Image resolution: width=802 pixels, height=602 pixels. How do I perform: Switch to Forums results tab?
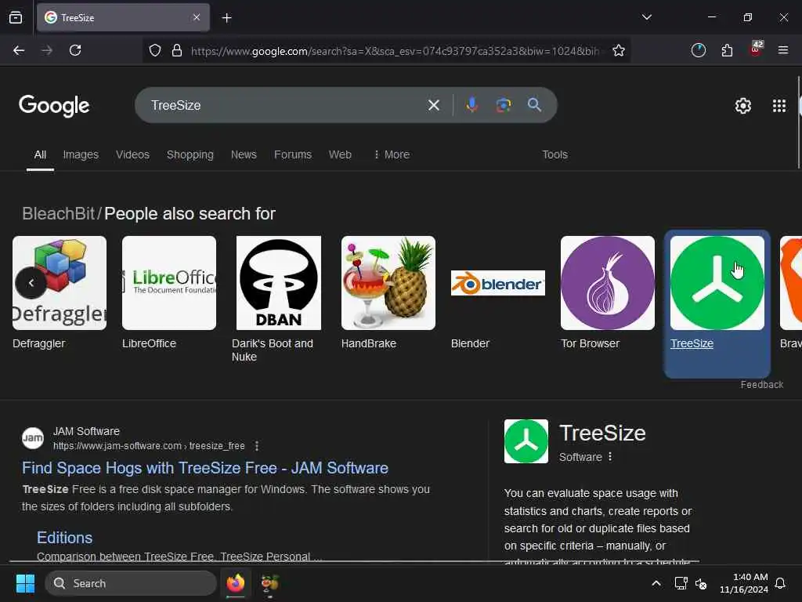click(x=293, y=154)
